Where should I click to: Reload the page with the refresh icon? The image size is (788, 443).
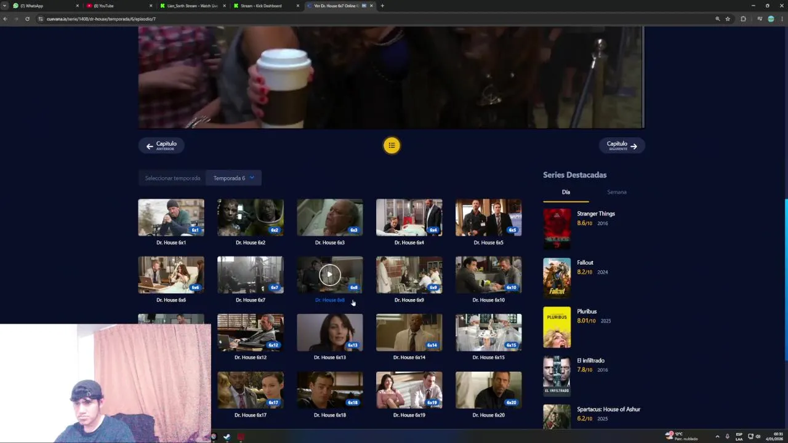(x=27, y=19)
